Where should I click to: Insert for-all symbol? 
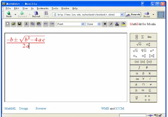tap(143, 79)
